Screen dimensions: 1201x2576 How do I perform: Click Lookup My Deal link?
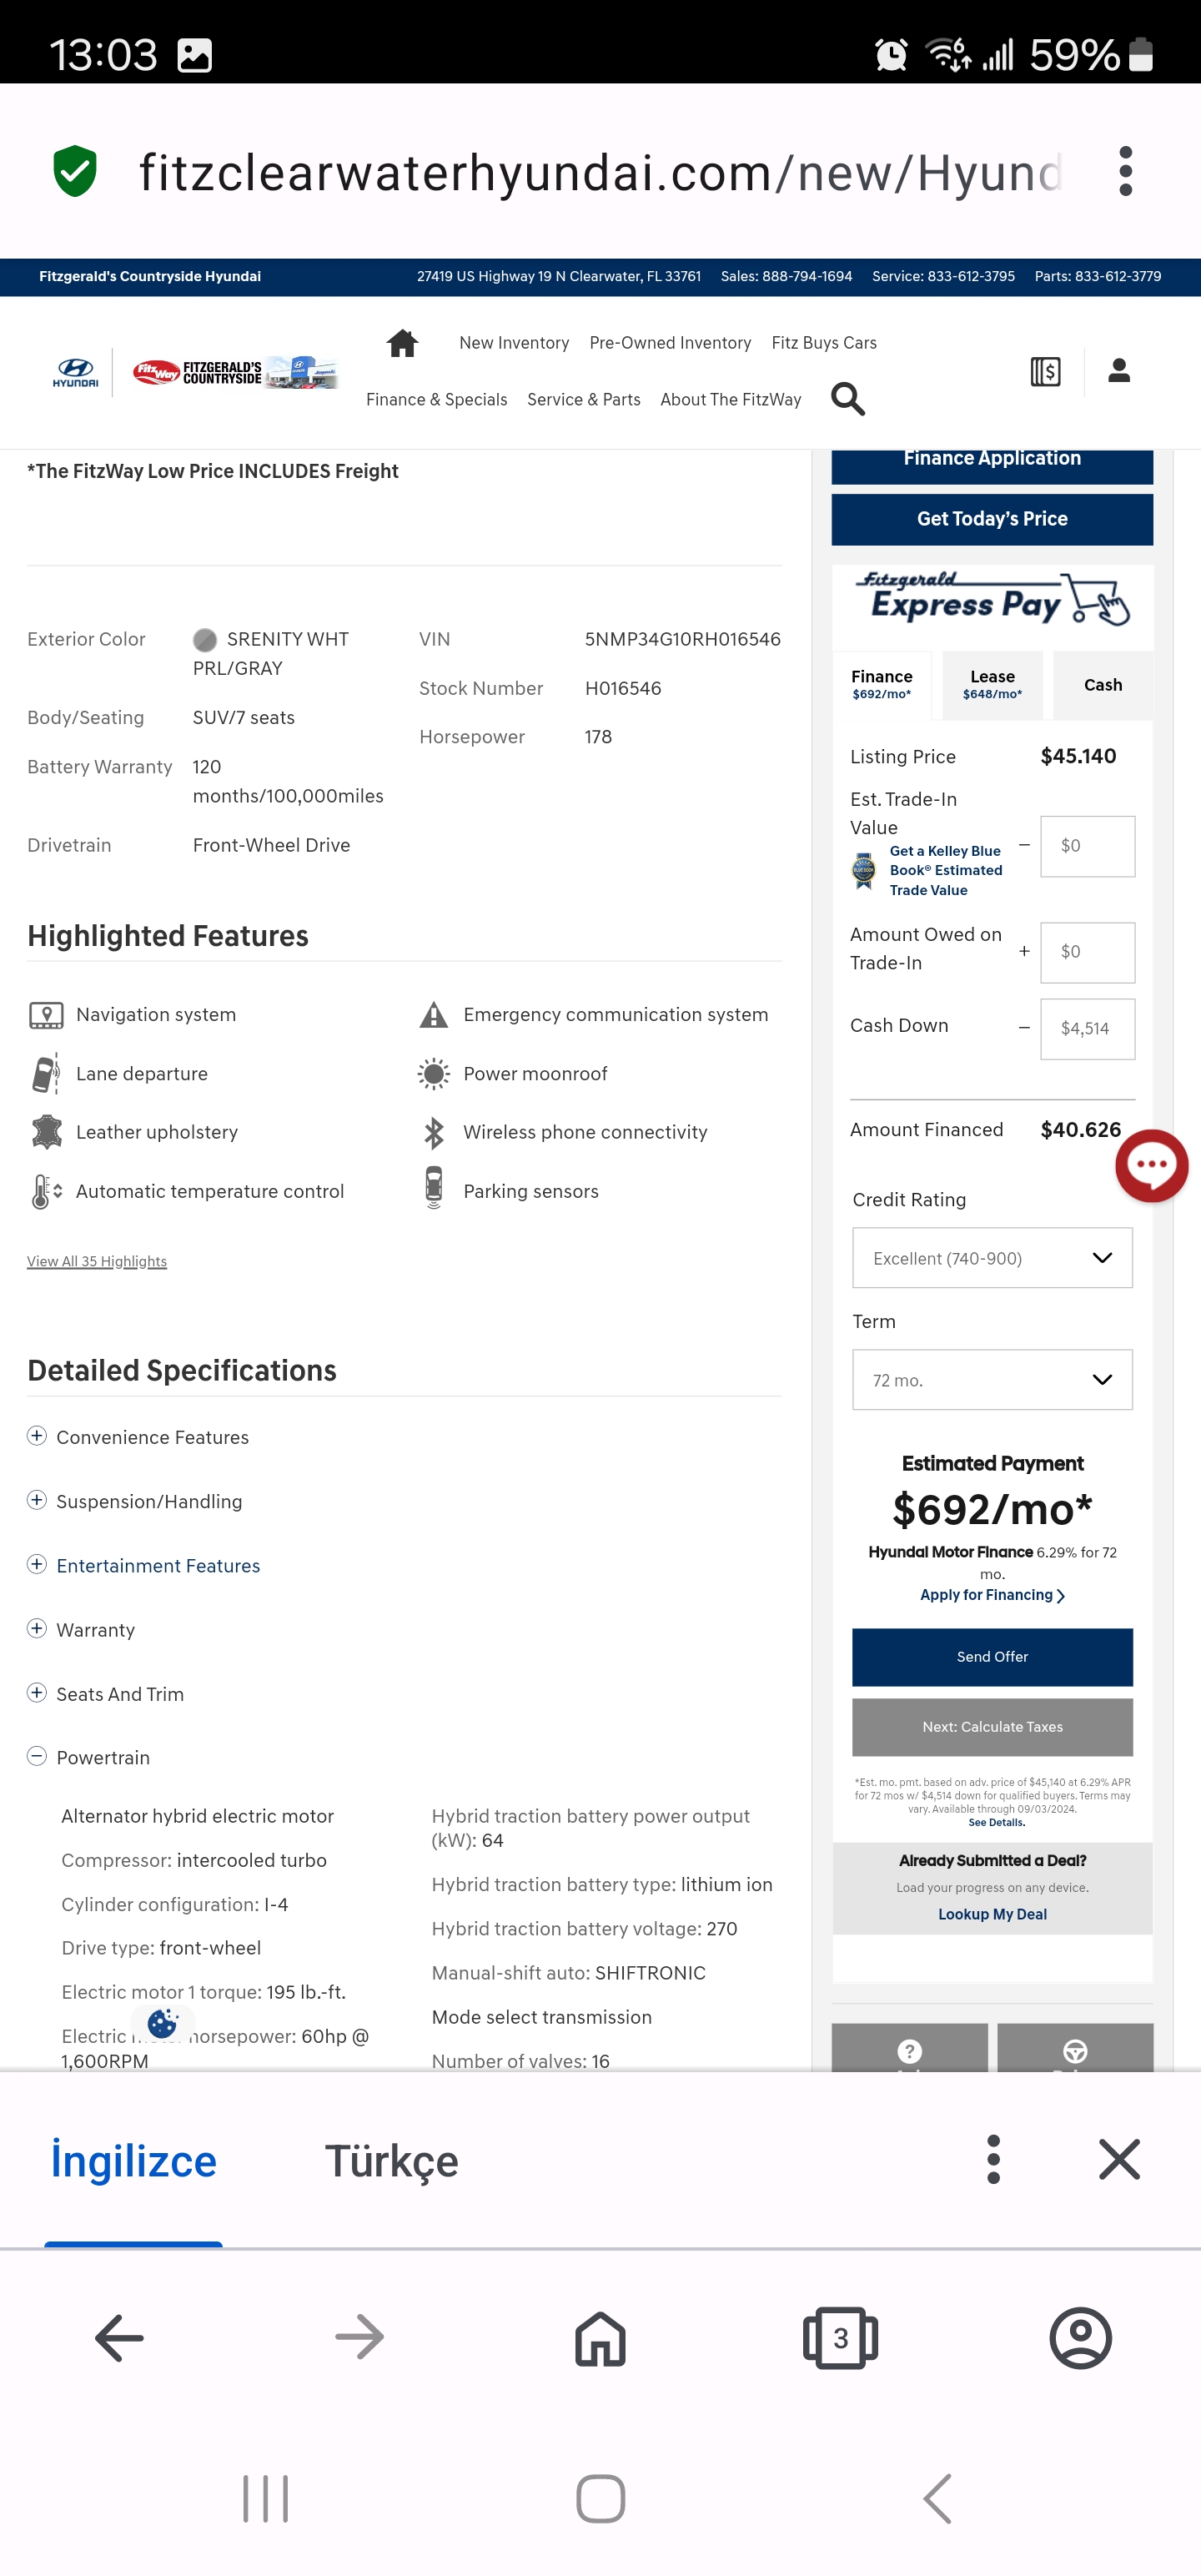click(992, 1914)
